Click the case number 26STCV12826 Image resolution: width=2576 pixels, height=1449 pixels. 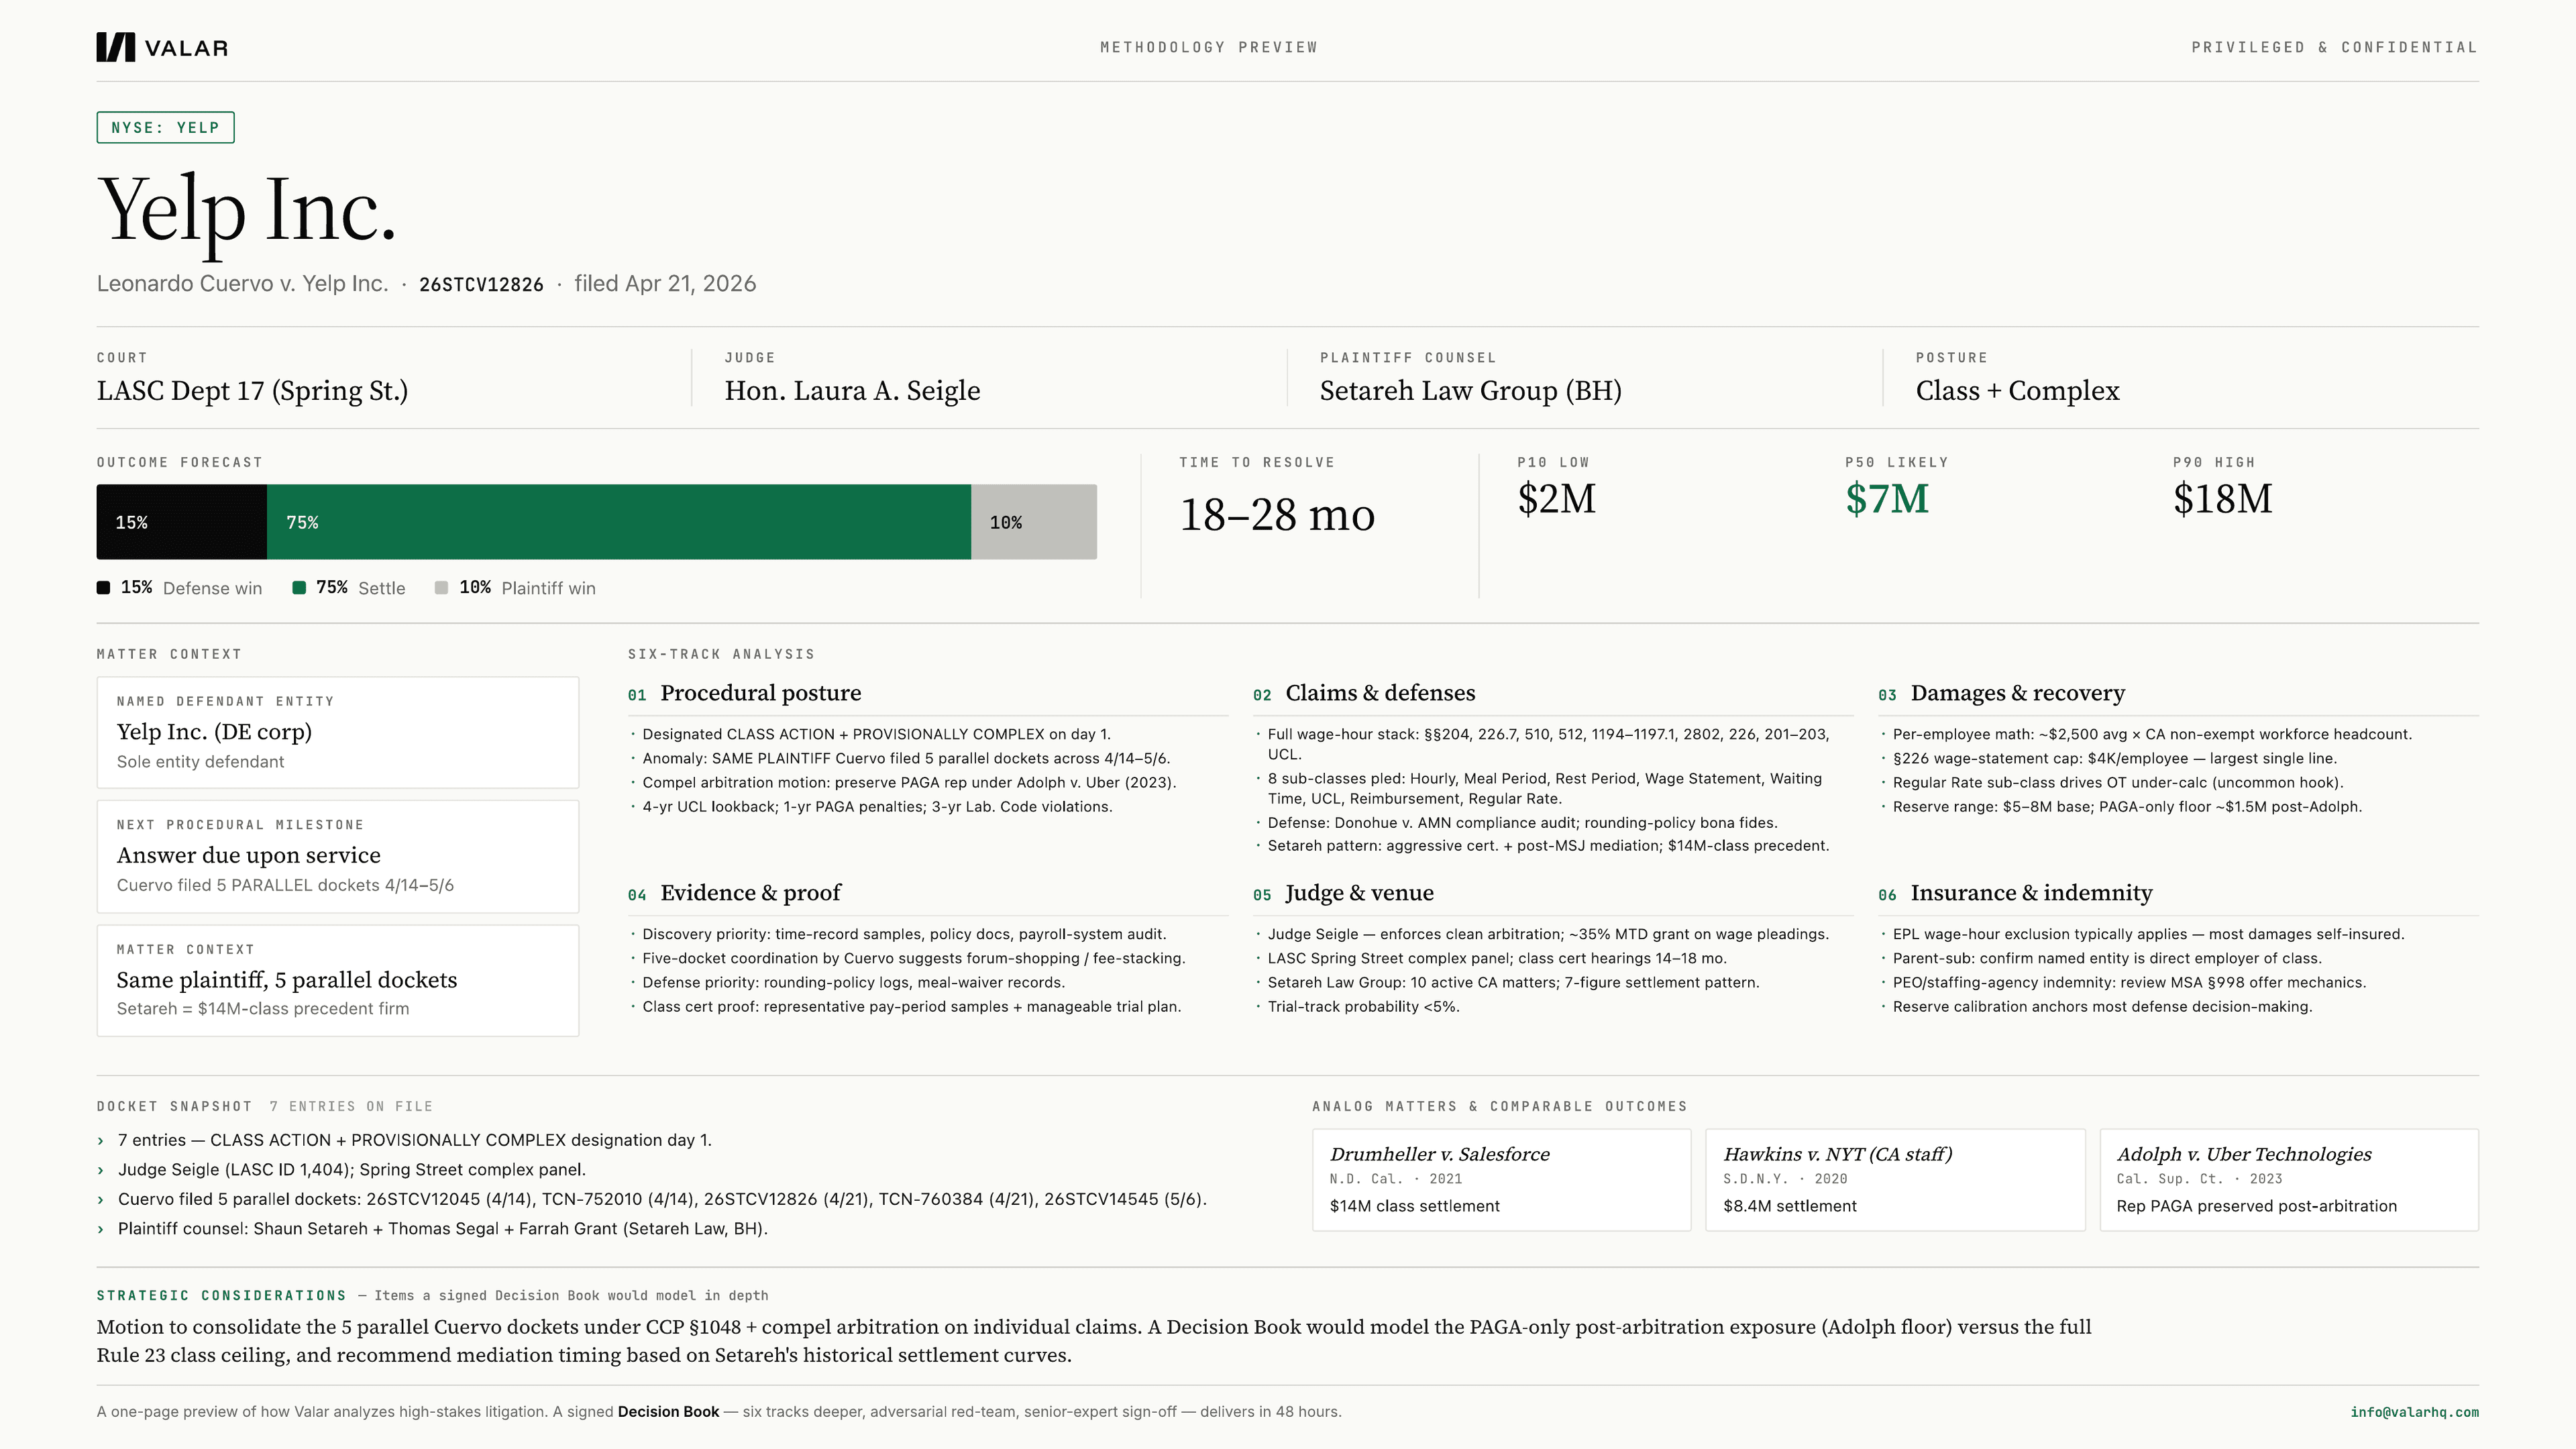481,284
